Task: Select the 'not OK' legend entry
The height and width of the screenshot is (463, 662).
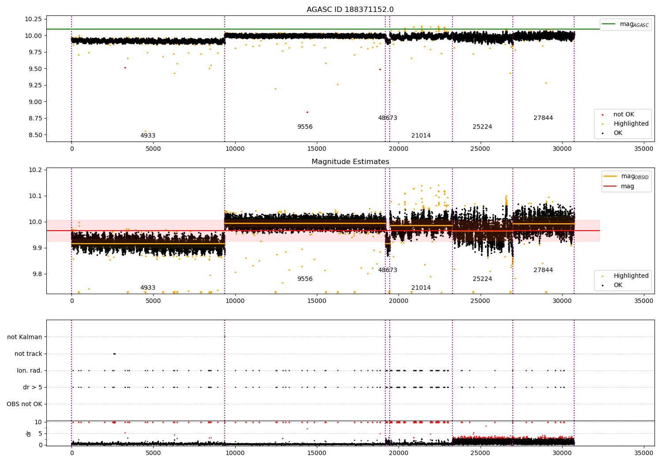Action: pos(624,115)
